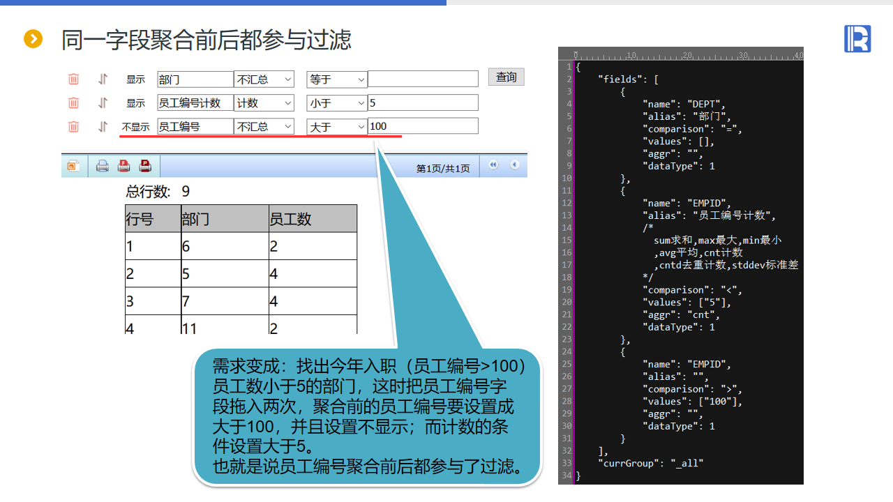893x502 pixels.
Task: Click the 查询 button
Action: 506,77
